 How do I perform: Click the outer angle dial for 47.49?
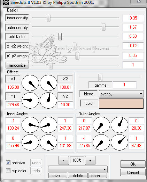119,142
